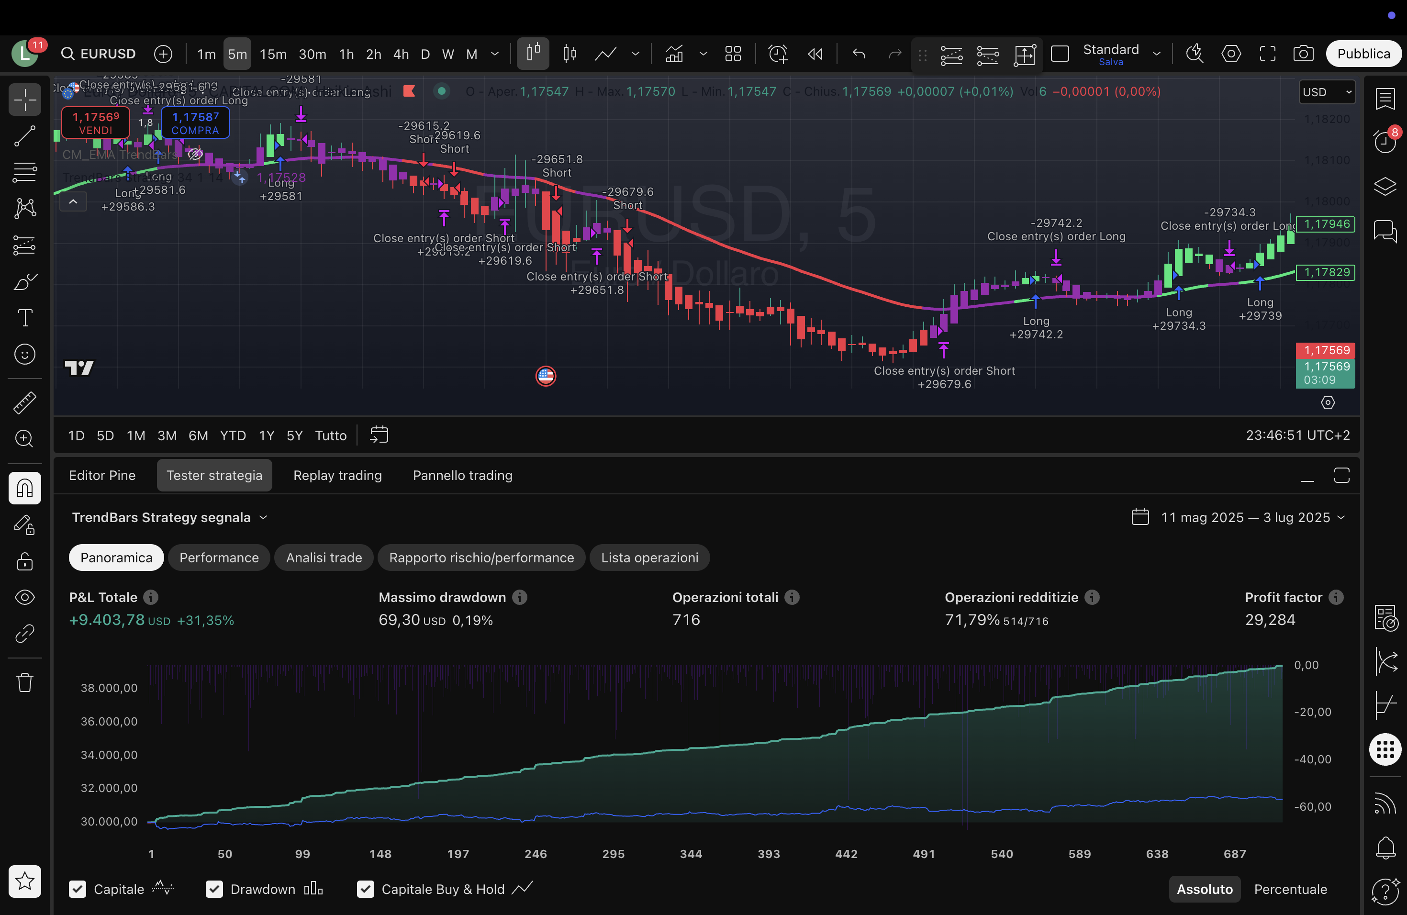Take a chart snapshot with camera icon
The height and width of the screenshot is (915, 1407).
1303,54
